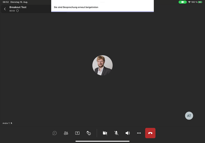Screen dimensions: 205x143
Task: Open the meeting chat icon
Action: pyautogui.click(x=55, y=133)
